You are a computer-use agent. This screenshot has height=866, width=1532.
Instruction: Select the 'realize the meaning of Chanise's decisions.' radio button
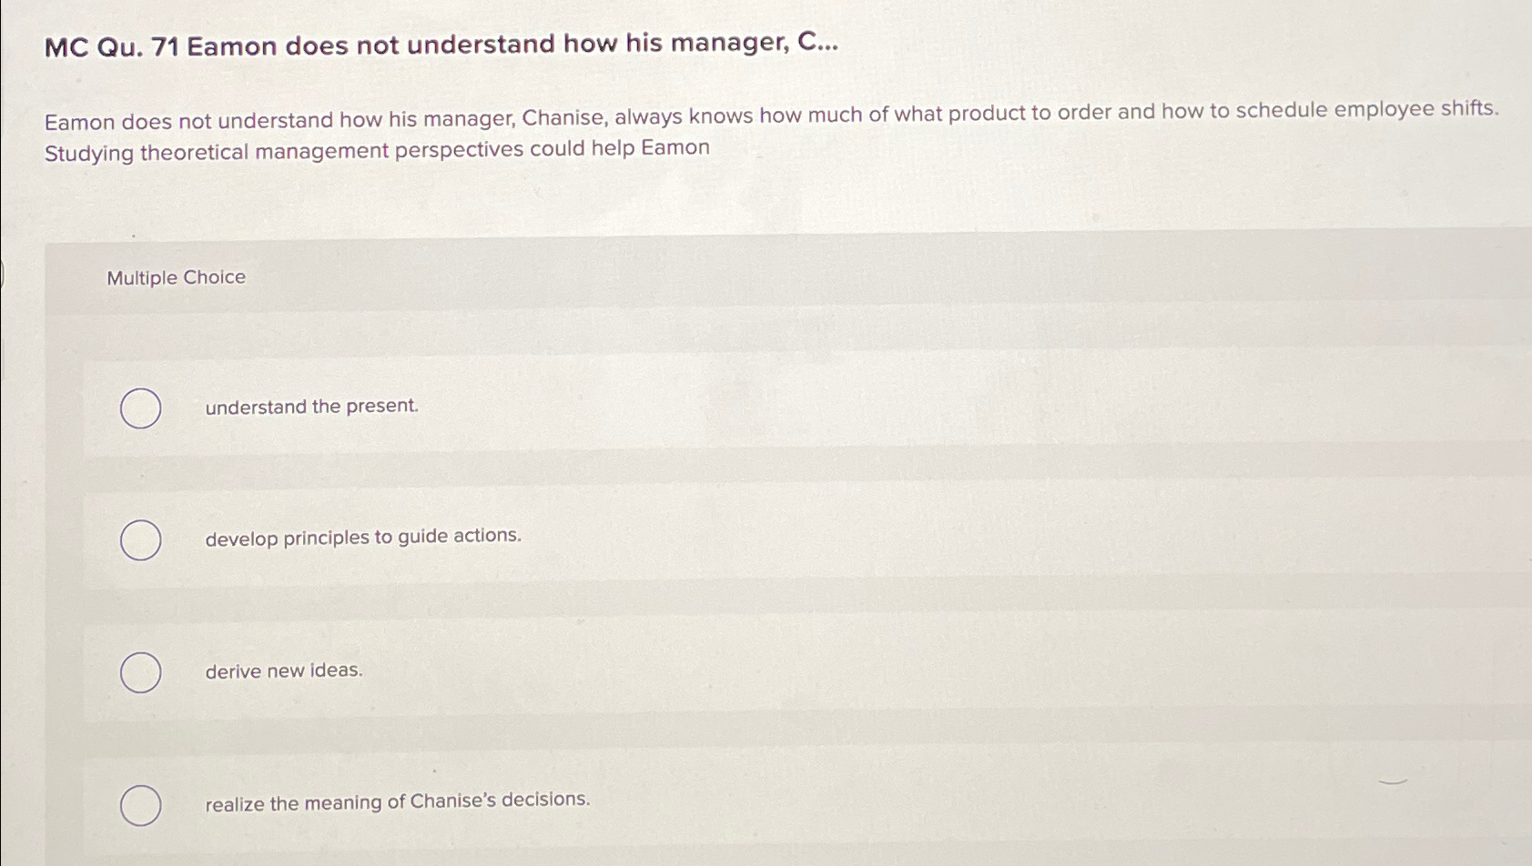(x=141, y=805)
